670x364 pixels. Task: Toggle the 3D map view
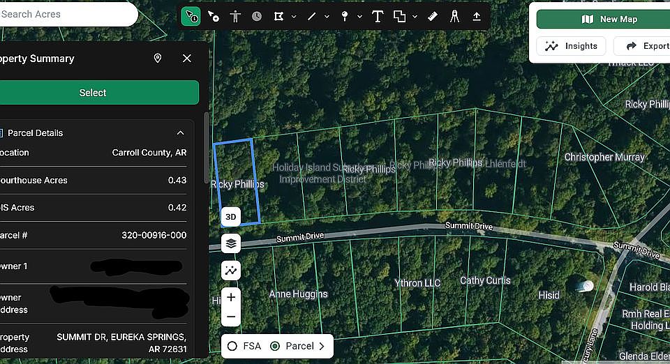tap(231, 217)
